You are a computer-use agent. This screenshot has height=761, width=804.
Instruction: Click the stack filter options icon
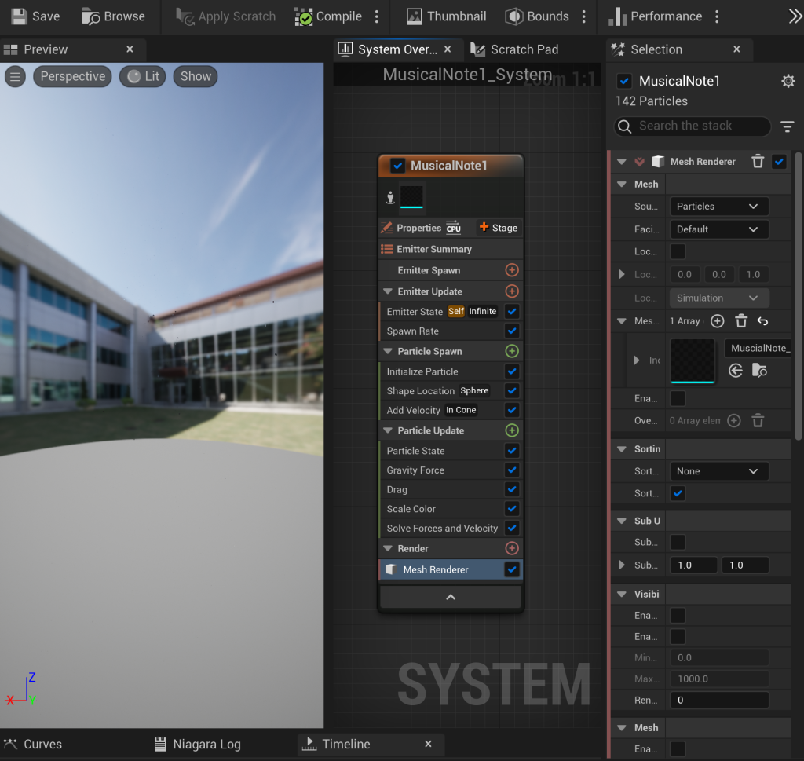(x=788, y=126)
